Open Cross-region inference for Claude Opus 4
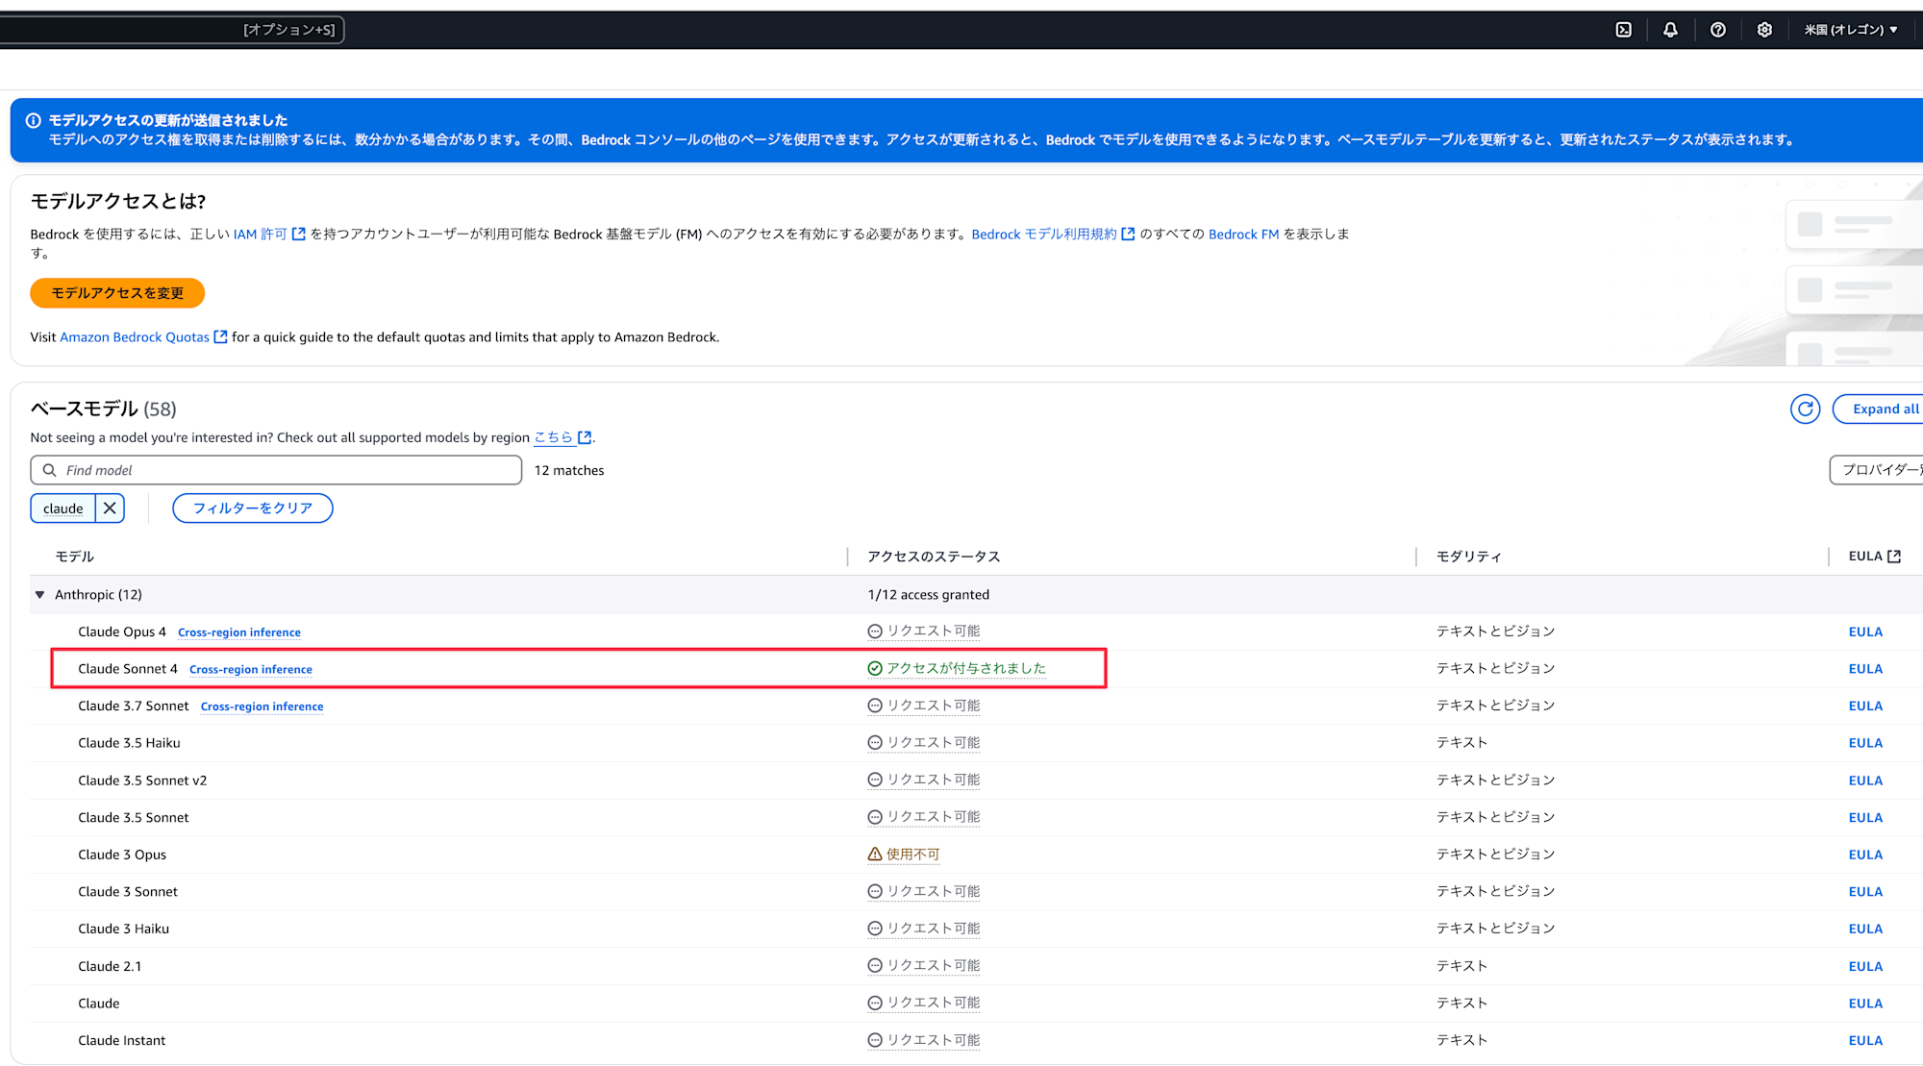 tap(239, 632)
